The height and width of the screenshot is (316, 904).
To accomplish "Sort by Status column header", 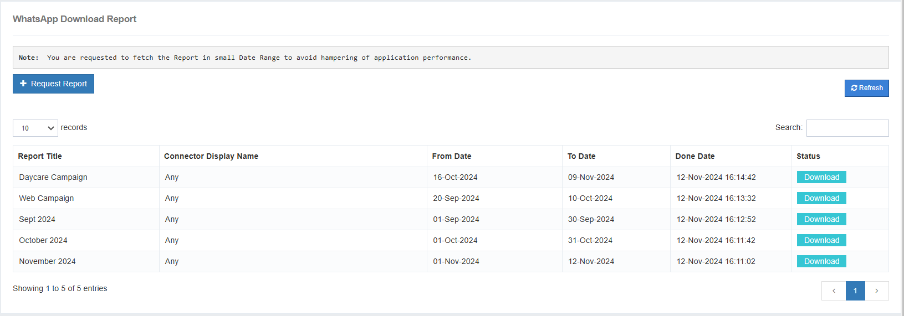I will (x=808, y=156).
